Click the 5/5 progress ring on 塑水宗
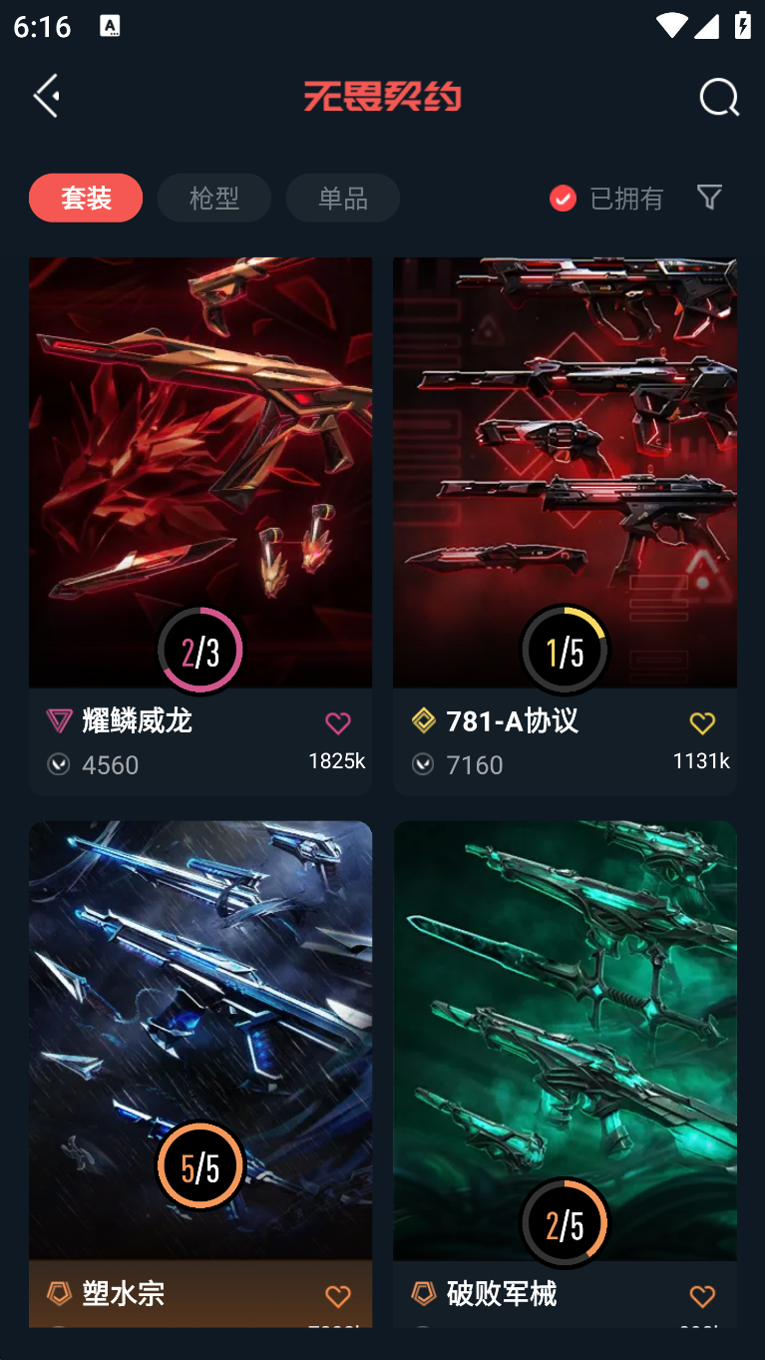 point(200,1165)
